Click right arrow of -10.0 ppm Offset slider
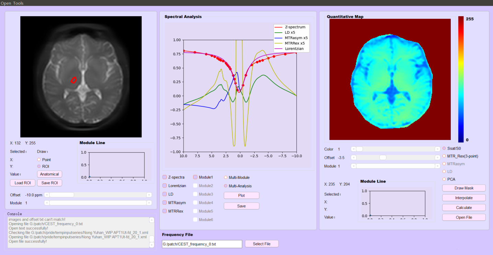Image resolution: width=493 pixels, height=255 pixels. click(149, 195)
